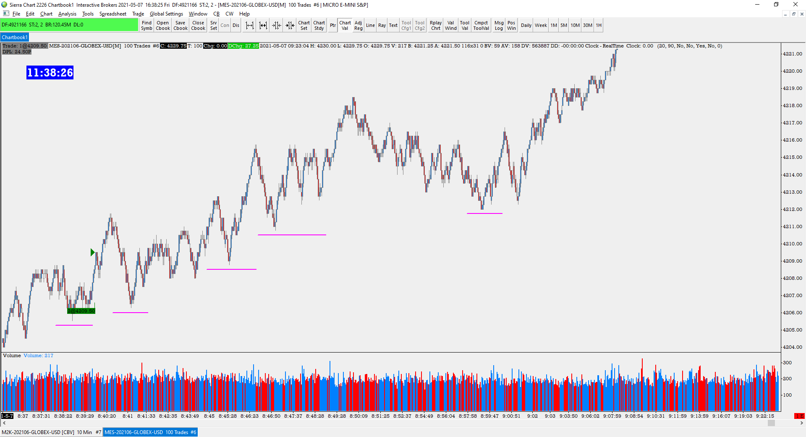The width and height of the screenshot is (806, 437).
Task: Open the Edit menu
Action: click(x=30, y=14)
